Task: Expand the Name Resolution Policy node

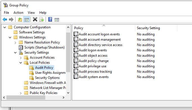Action: coord(15,43)
